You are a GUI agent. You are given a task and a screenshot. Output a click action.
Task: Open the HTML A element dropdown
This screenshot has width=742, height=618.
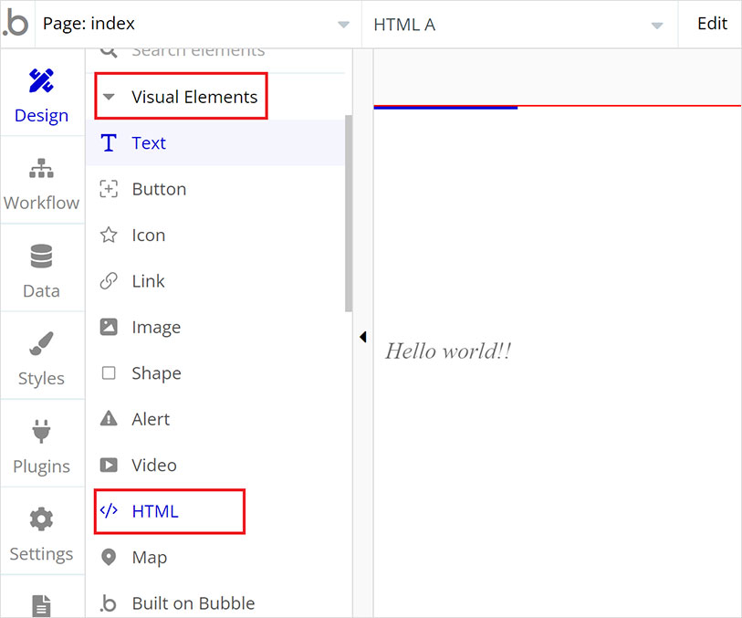(656, 26)
